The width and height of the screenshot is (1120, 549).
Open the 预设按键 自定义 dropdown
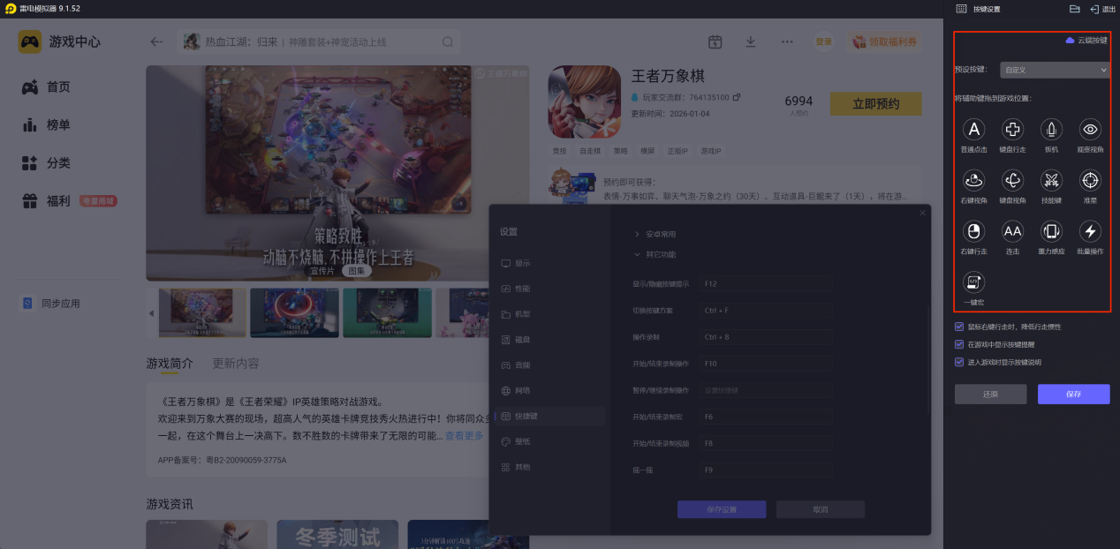(1055, 69)
